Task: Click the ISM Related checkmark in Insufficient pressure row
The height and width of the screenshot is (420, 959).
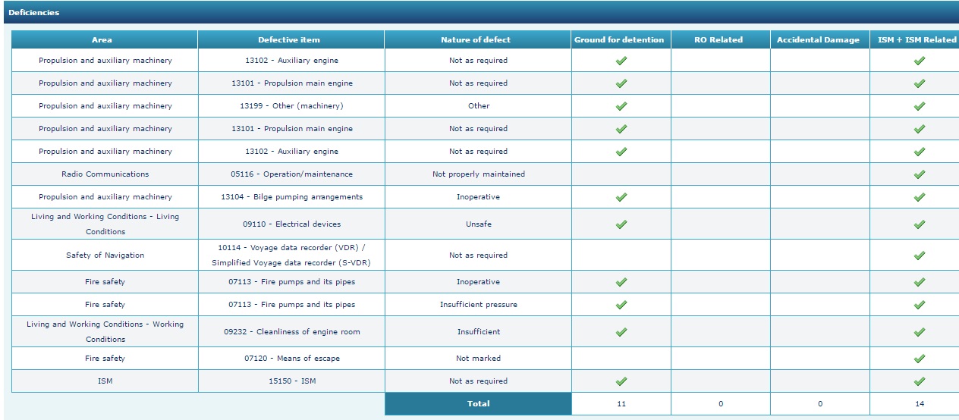Action: pos(920,305)
